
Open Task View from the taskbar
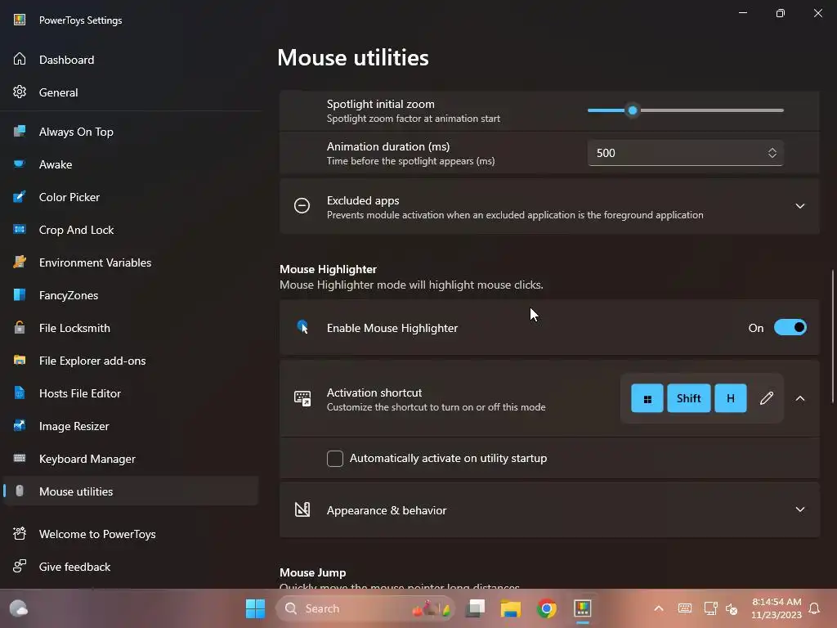point(475,608)
